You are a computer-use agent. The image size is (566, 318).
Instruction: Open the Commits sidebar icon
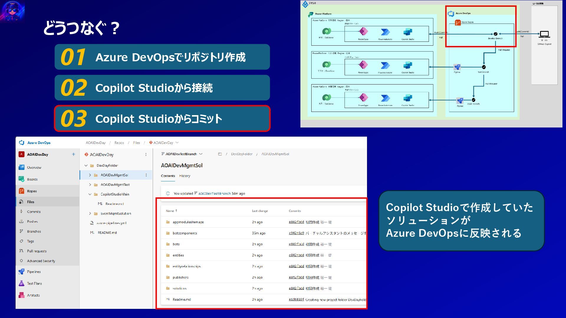(x=21, y=211)
